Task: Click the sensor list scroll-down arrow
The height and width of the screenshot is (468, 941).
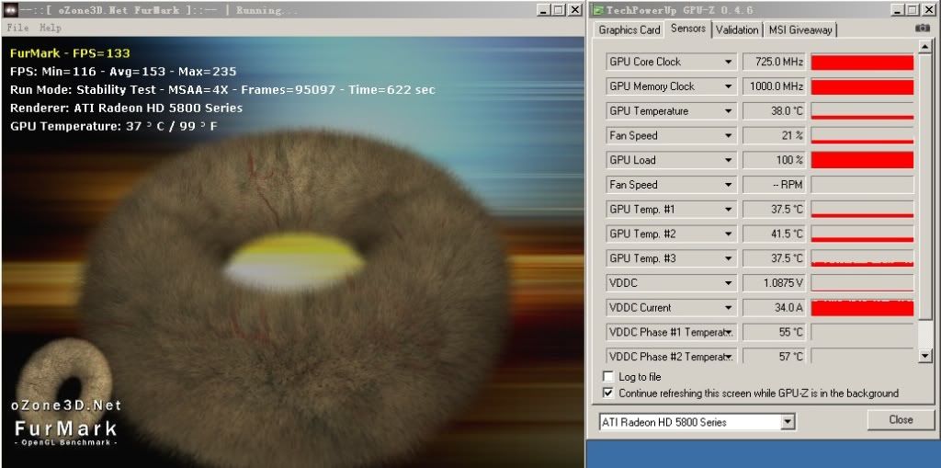Action: pos(924,356)
